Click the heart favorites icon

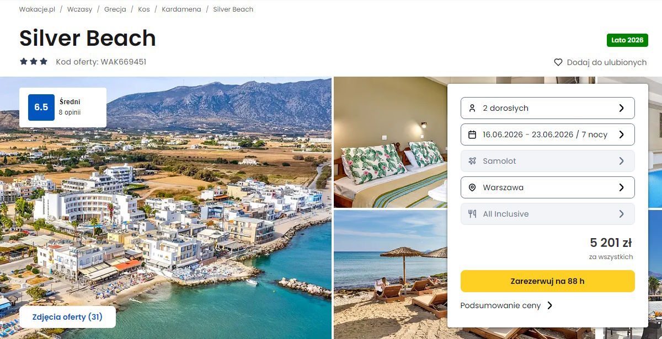click(x=558, y=62)
